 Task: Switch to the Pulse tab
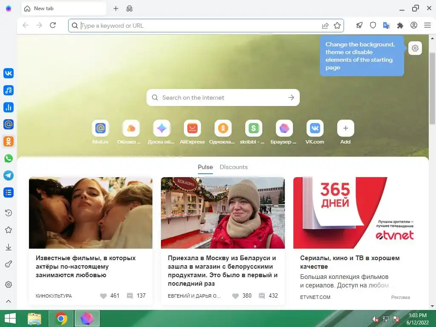[205, 167]
